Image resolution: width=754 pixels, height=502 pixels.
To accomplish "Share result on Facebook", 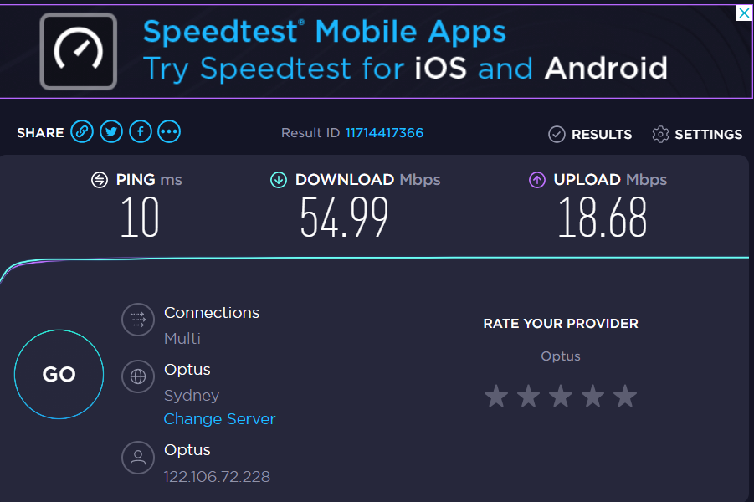I will pos(140,132).
